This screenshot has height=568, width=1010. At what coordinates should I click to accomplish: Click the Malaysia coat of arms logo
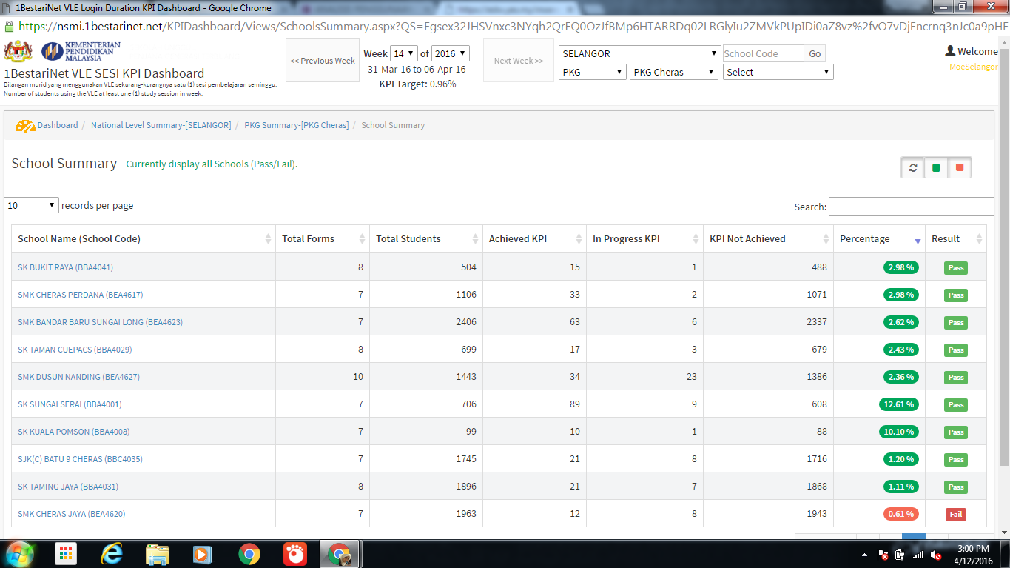18,51
